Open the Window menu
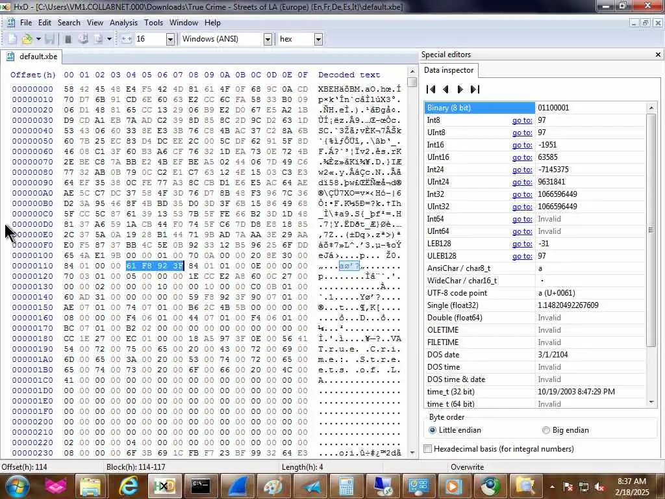The width and height of the screenshot is (665, 499). pos(184,23)
